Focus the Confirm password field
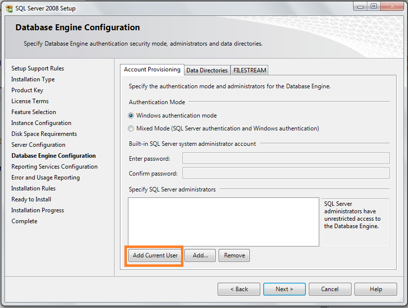This screenshot has width=408, height=308. pos(286,173)
